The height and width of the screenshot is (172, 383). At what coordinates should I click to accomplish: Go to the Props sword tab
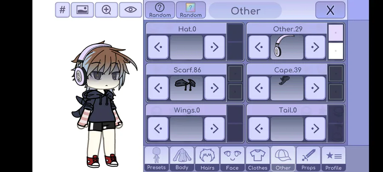tap(309, 158)
